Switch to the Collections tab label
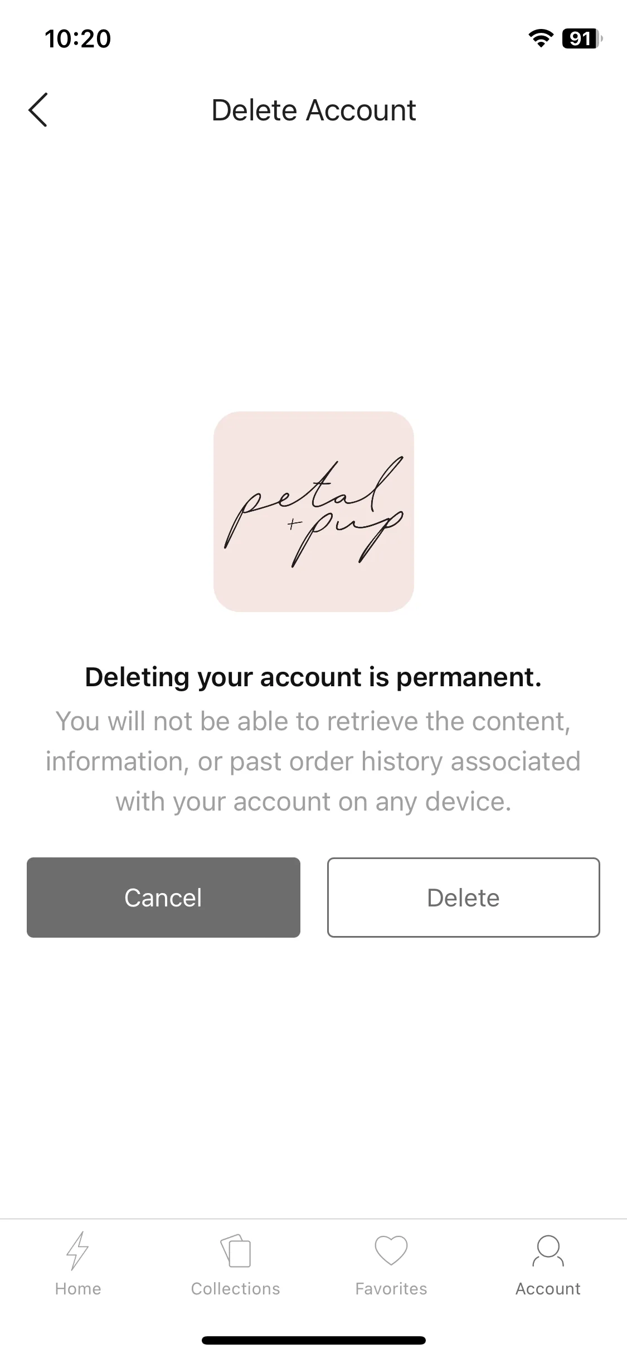Viewport: 627px width, 1358px height. click(x=236, y=1289)
